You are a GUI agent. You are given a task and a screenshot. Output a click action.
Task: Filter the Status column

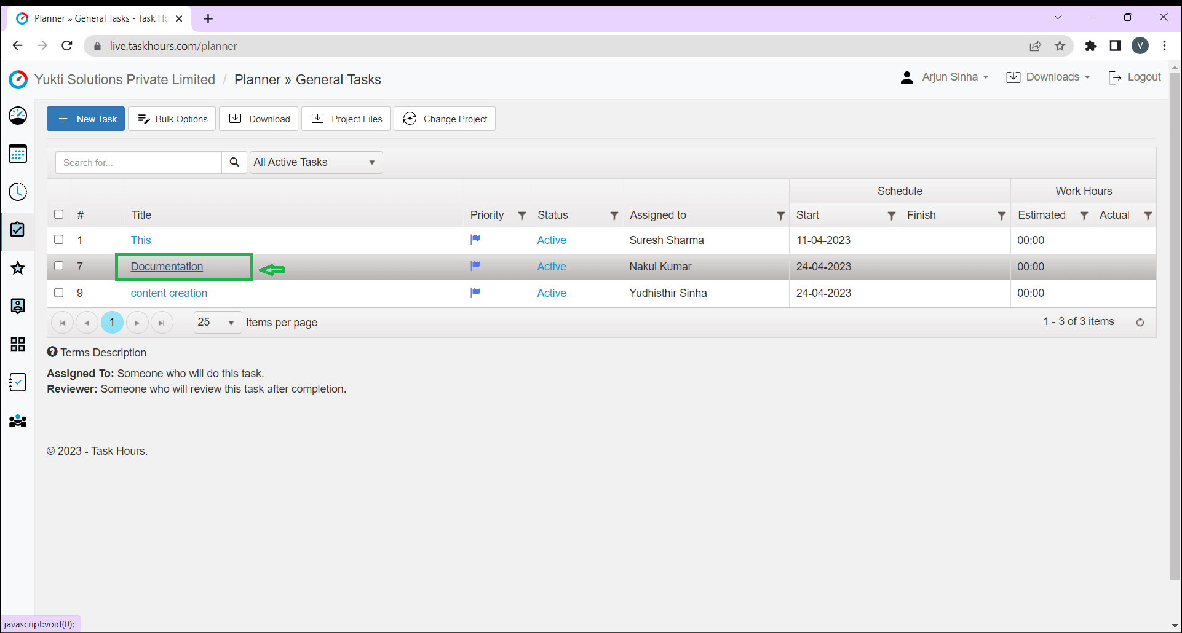[614, 216]
